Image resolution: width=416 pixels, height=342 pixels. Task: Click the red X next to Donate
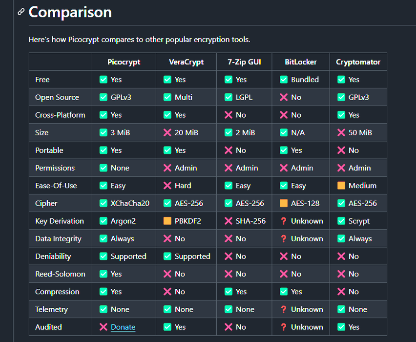(104, 327)
